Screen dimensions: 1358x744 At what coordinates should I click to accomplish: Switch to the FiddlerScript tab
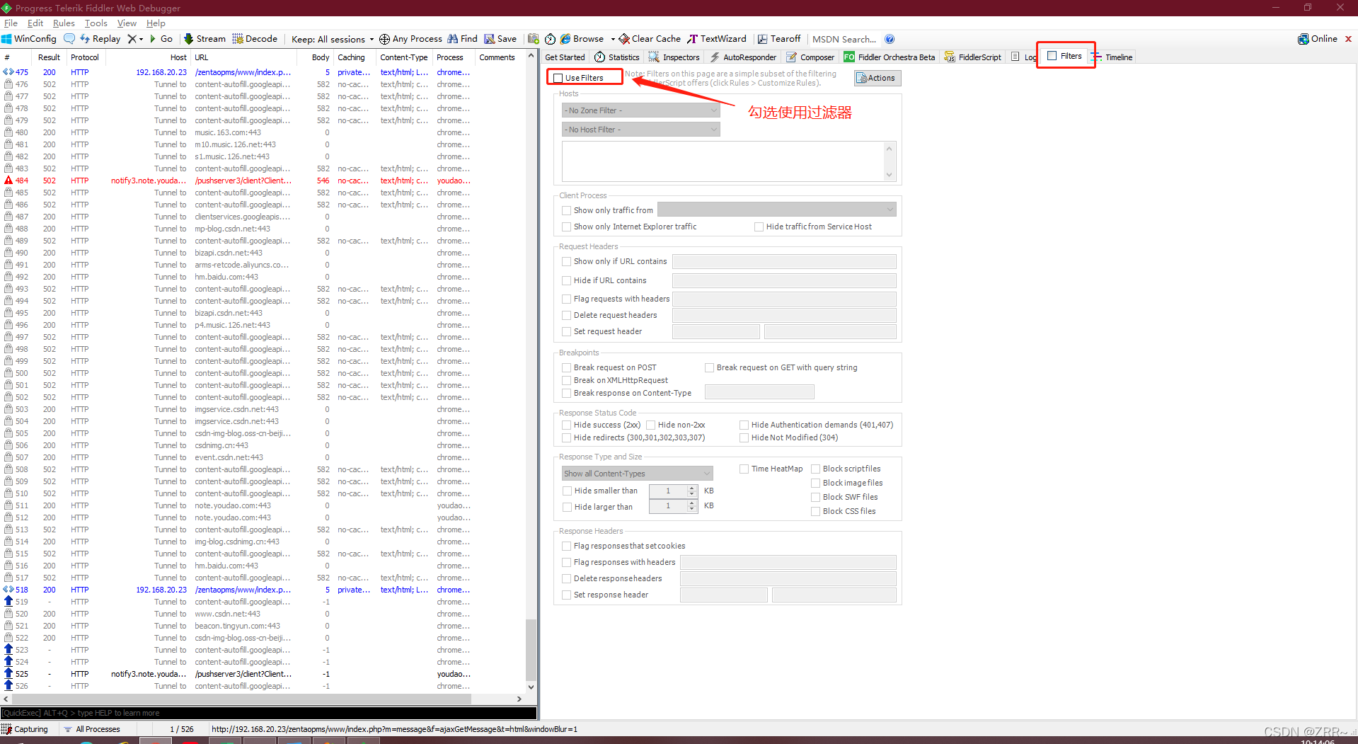tap(973, 57)
